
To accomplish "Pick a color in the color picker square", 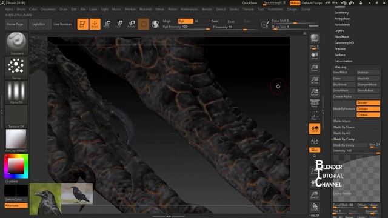I will click(x=16, y=166).
